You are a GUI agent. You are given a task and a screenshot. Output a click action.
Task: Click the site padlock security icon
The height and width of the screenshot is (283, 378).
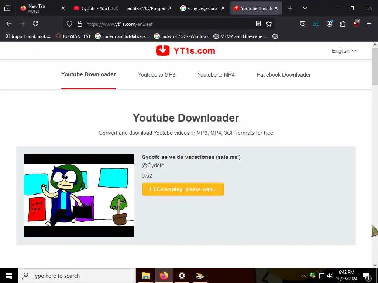tap(80, 24)
